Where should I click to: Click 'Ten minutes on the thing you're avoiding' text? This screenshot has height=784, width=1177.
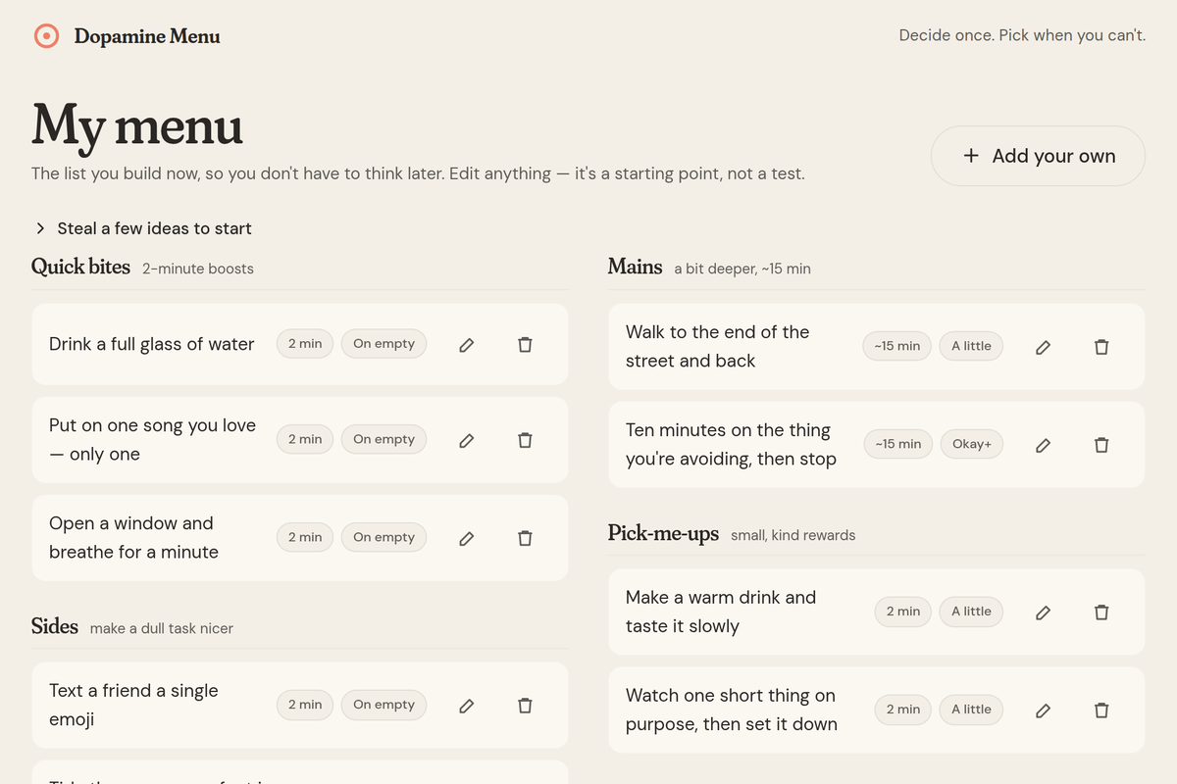click(x=731, y=445)
